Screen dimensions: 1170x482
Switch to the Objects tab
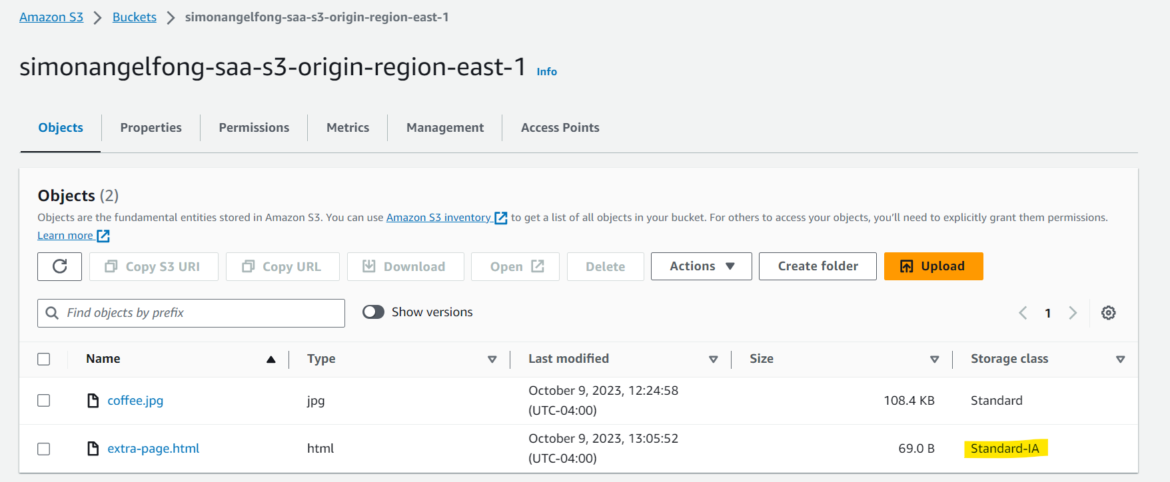(61, 128)
